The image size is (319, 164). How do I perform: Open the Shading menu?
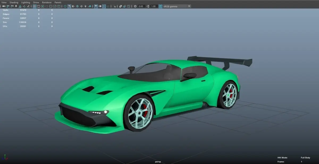(14, 2)
